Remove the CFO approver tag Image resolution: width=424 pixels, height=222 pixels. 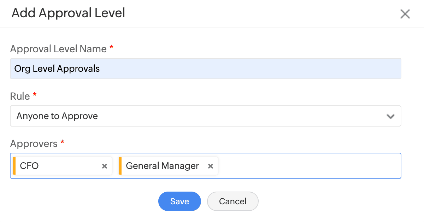pos(105,166)
